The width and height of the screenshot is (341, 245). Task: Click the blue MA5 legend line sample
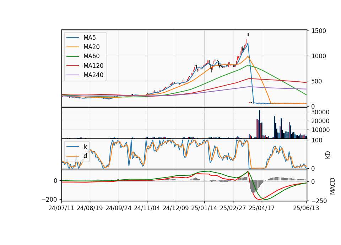point(72,38)
